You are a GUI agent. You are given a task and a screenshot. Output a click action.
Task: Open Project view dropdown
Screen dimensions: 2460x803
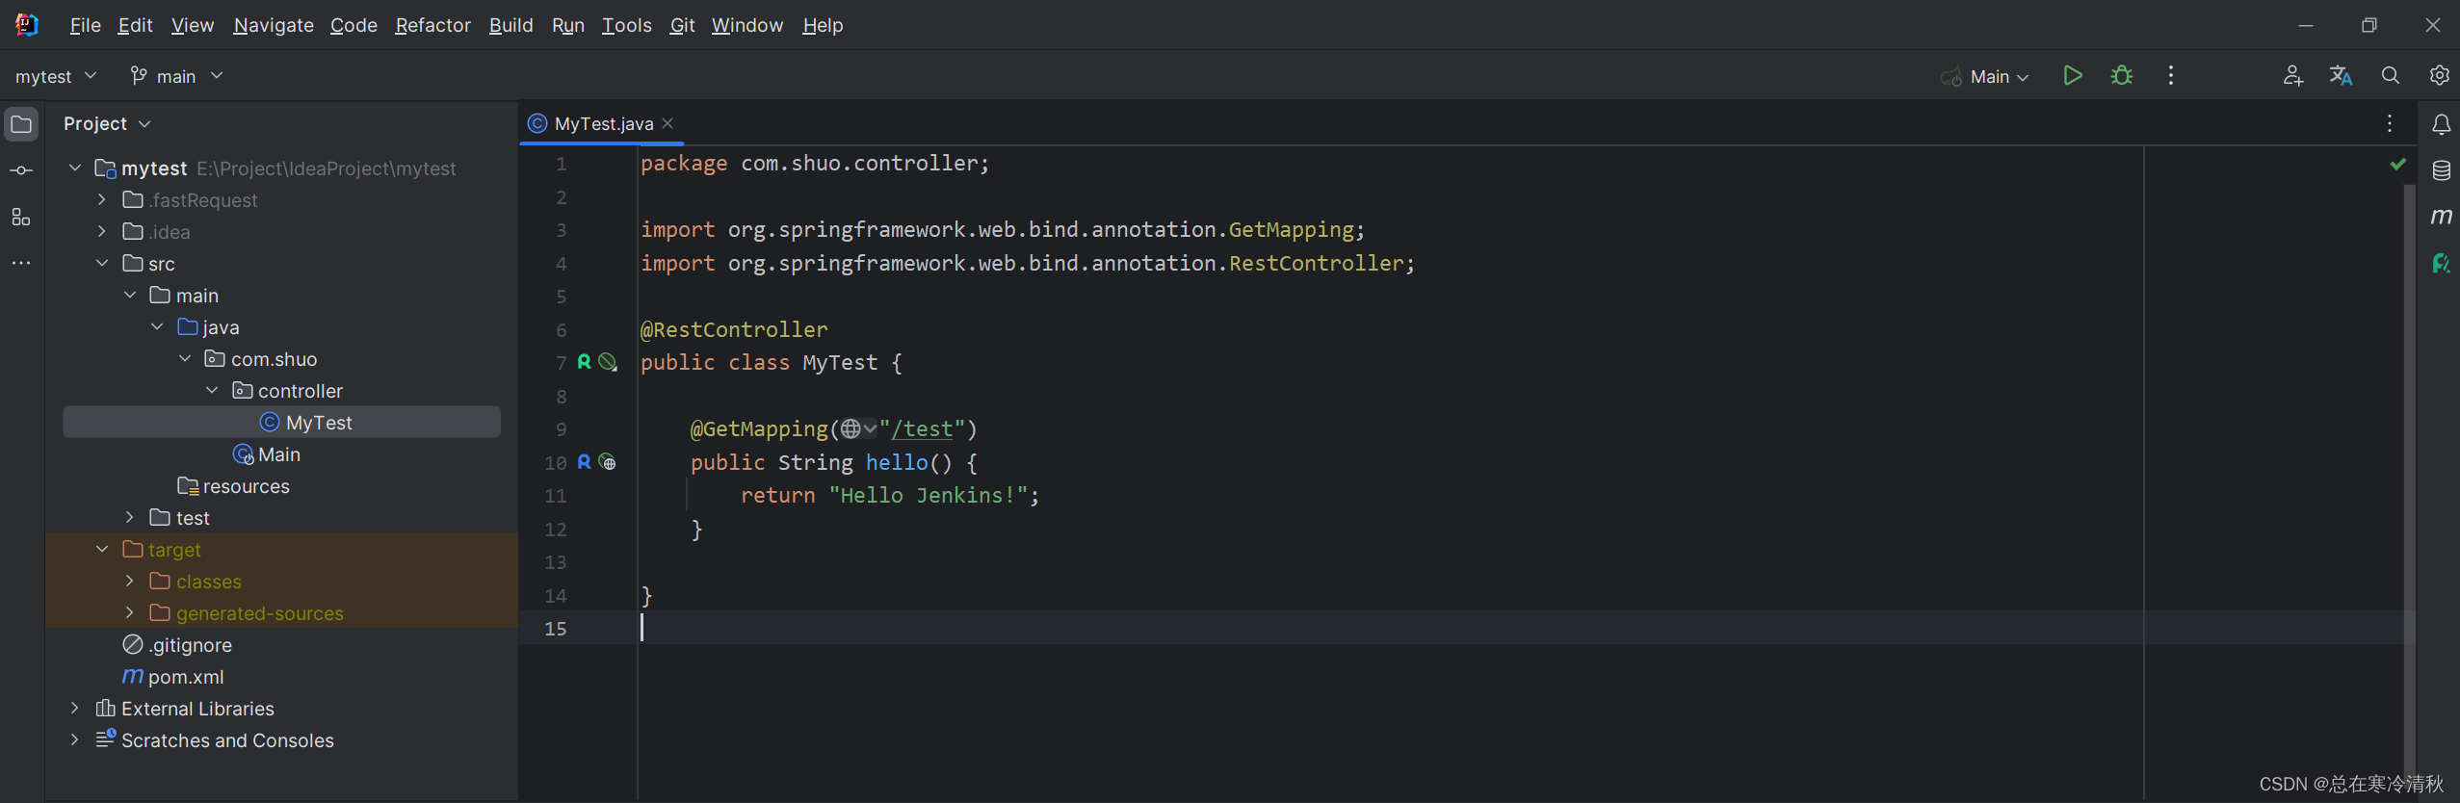click(x=107, y=123)
